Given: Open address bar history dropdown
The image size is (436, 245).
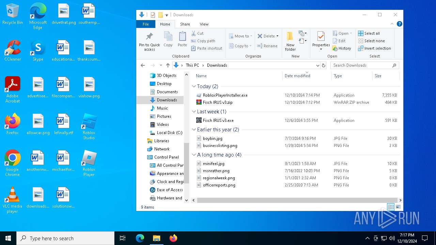Looking at the screenshot, I should (317, 65).
